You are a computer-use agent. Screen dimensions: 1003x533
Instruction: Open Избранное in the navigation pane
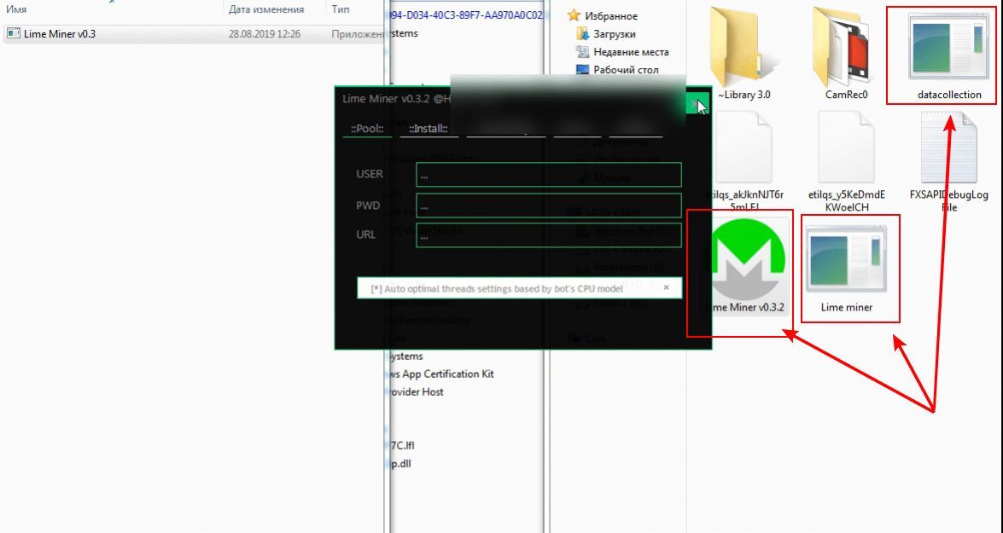(611, 15)
